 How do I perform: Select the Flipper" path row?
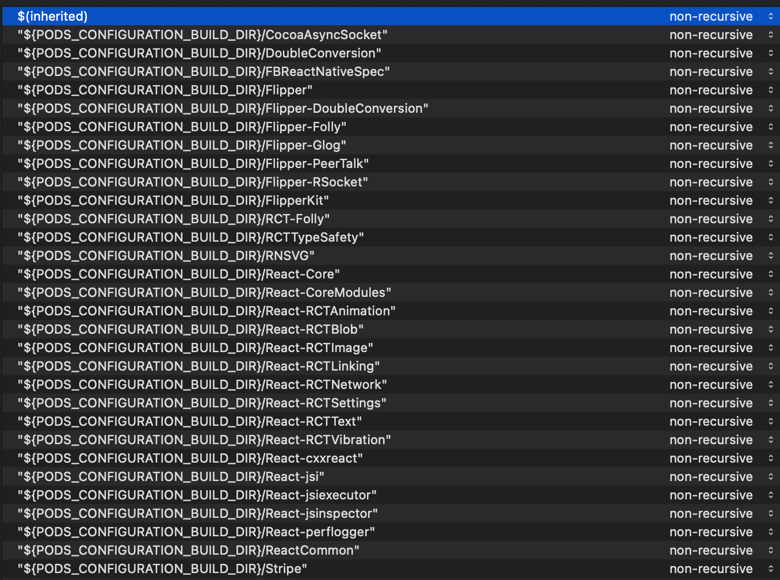(391, 90)
